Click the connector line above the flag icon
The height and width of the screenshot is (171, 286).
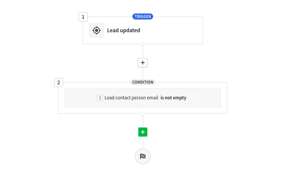pos(143,143)
